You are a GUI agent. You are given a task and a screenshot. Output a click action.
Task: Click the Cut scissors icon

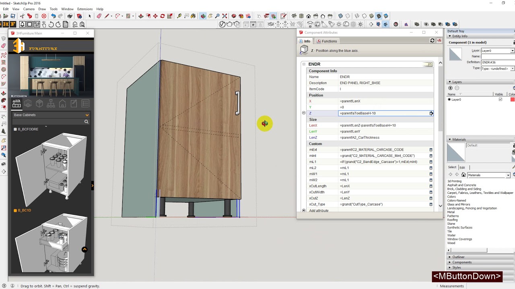[x=22, y=16]
